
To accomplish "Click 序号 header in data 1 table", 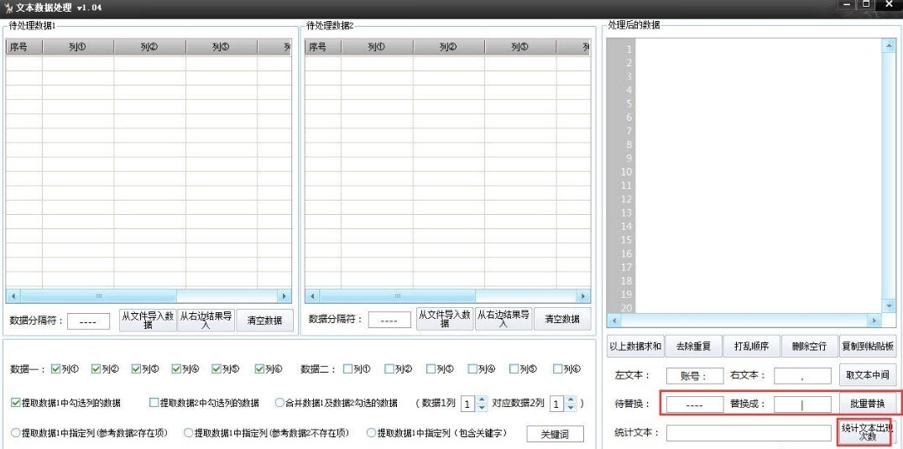I will 23,47.
